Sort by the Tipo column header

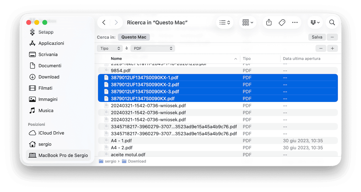pos(247,59)
